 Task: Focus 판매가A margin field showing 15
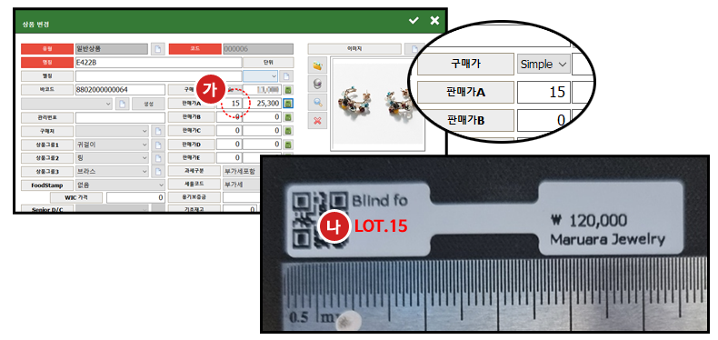[229, 104]
